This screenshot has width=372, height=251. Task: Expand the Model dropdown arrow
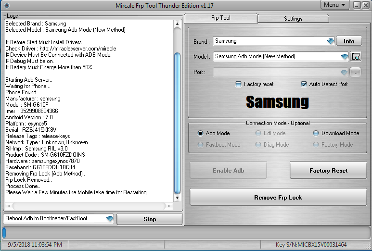click(344, 56)
